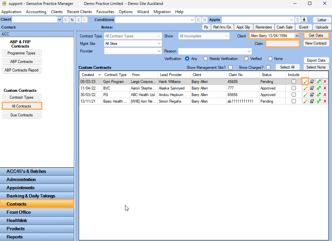This screenshot has height=241, width=332.
Task: Click the download arrow beside the Appts field
Action: click(x=304, y=20)
